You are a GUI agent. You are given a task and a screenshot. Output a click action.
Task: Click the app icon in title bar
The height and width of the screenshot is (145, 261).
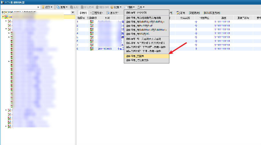click(x=2, y=2)
